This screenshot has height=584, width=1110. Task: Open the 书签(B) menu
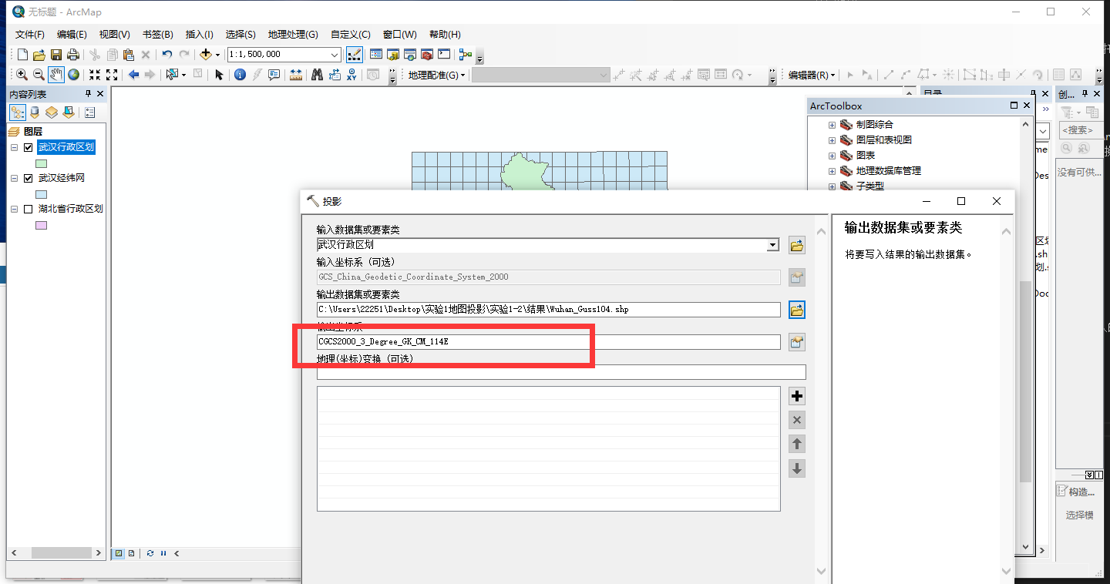(x=157, y=35)
